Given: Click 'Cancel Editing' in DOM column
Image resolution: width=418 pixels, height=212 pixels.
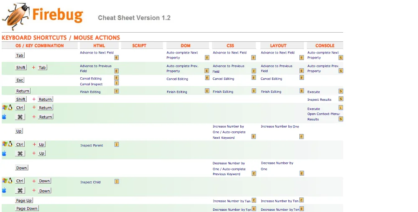Looking at the screenshot, I should pyautogui.click(x=177, y=79).
